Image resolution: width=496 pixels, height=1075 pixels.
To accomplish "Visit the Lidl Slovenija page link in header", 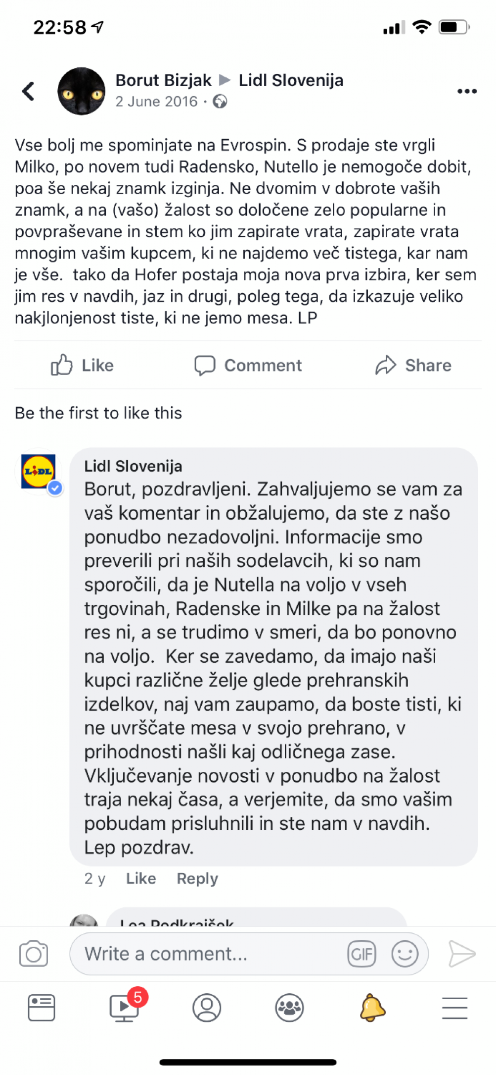I will [x=291, y=80].
